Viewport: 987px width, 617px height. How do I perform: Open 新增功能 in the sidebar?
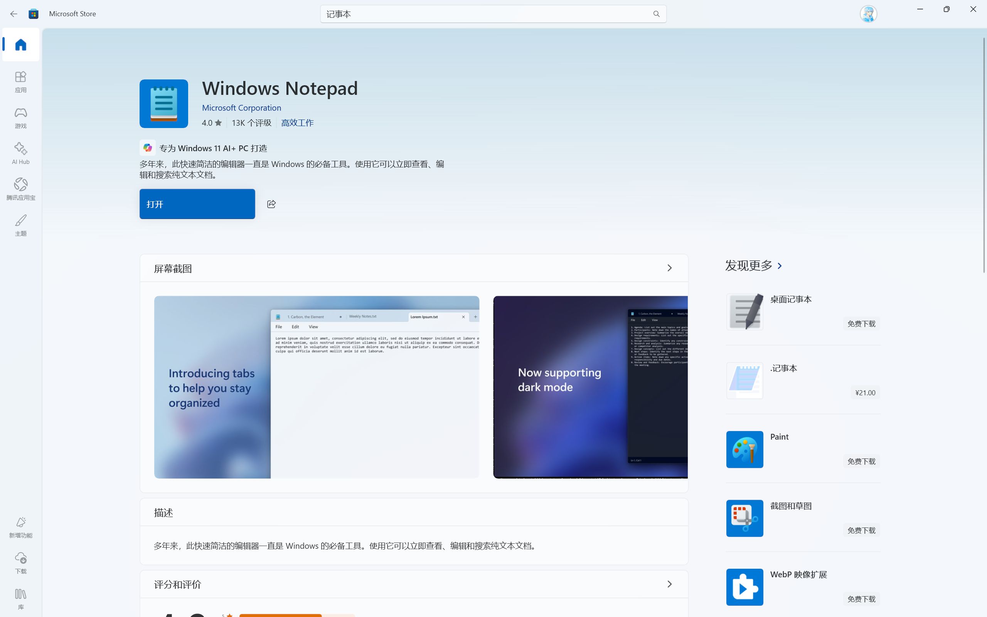[x=21, y=527]
